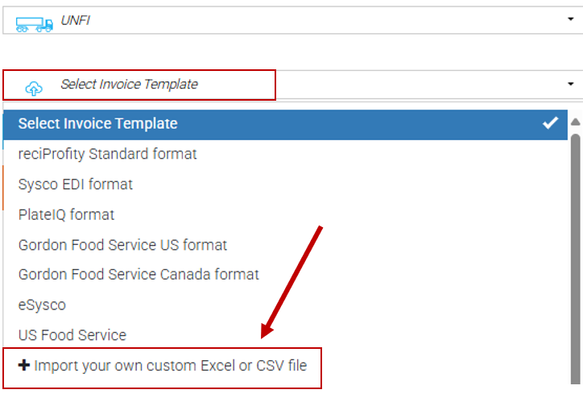The image size is (583, 398).
Task: Select the eSysco template option
Action: tap(42, 305)
